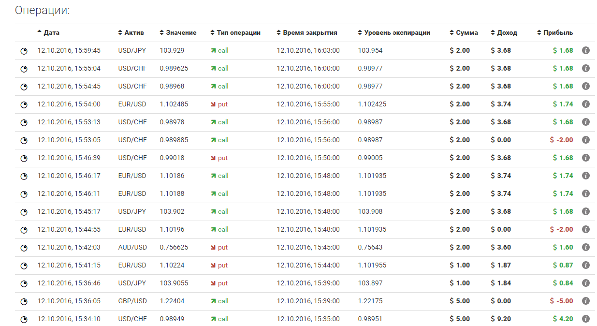Click the green call arrow in the first row
This screenshot has width=597, height=326.
click(x=213, y=50)
